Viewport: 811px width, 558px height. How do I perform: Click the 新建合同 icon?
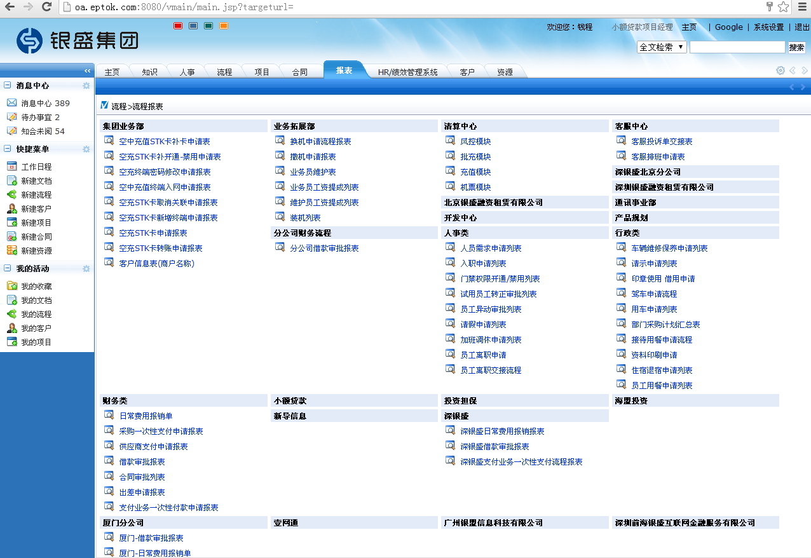click(x=11, y=236)
